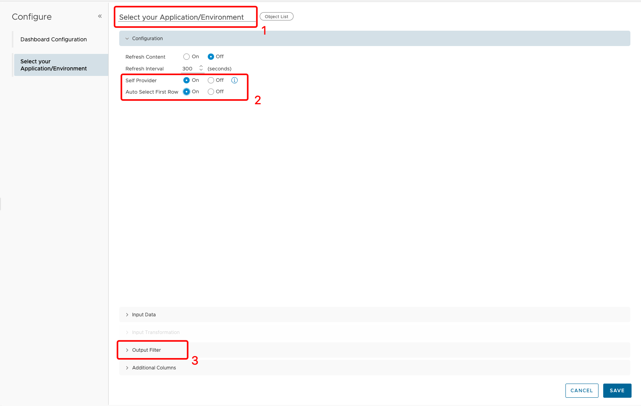Viewport: 641px width, 406px height.
Task: Click the info icon next to Self Provider
Action: pos(235,80)
